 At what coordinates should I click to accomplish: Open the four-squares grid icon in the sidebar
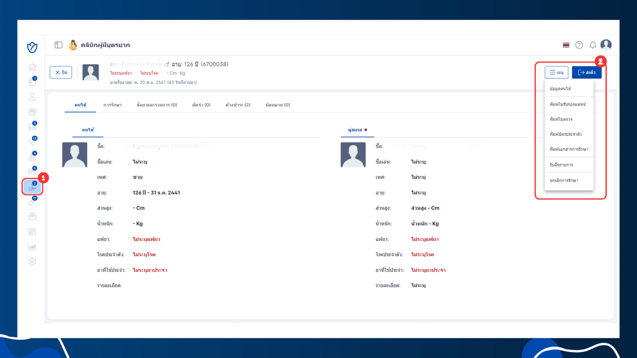32,232
